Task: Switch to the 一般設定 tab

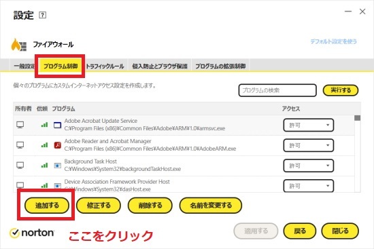Action: tap(24, 66)
